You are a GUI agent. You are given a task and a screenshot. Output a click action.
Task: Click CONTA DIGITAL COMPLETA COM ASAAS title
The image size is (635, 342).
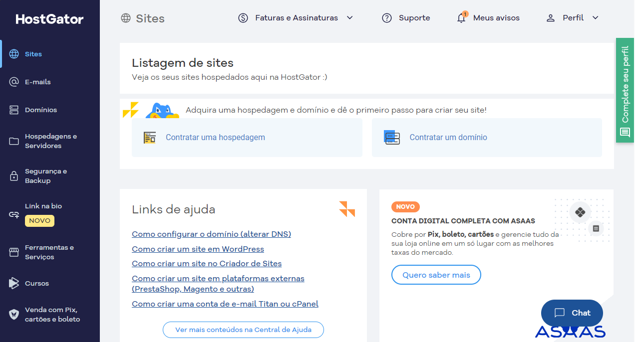point(463,221)
